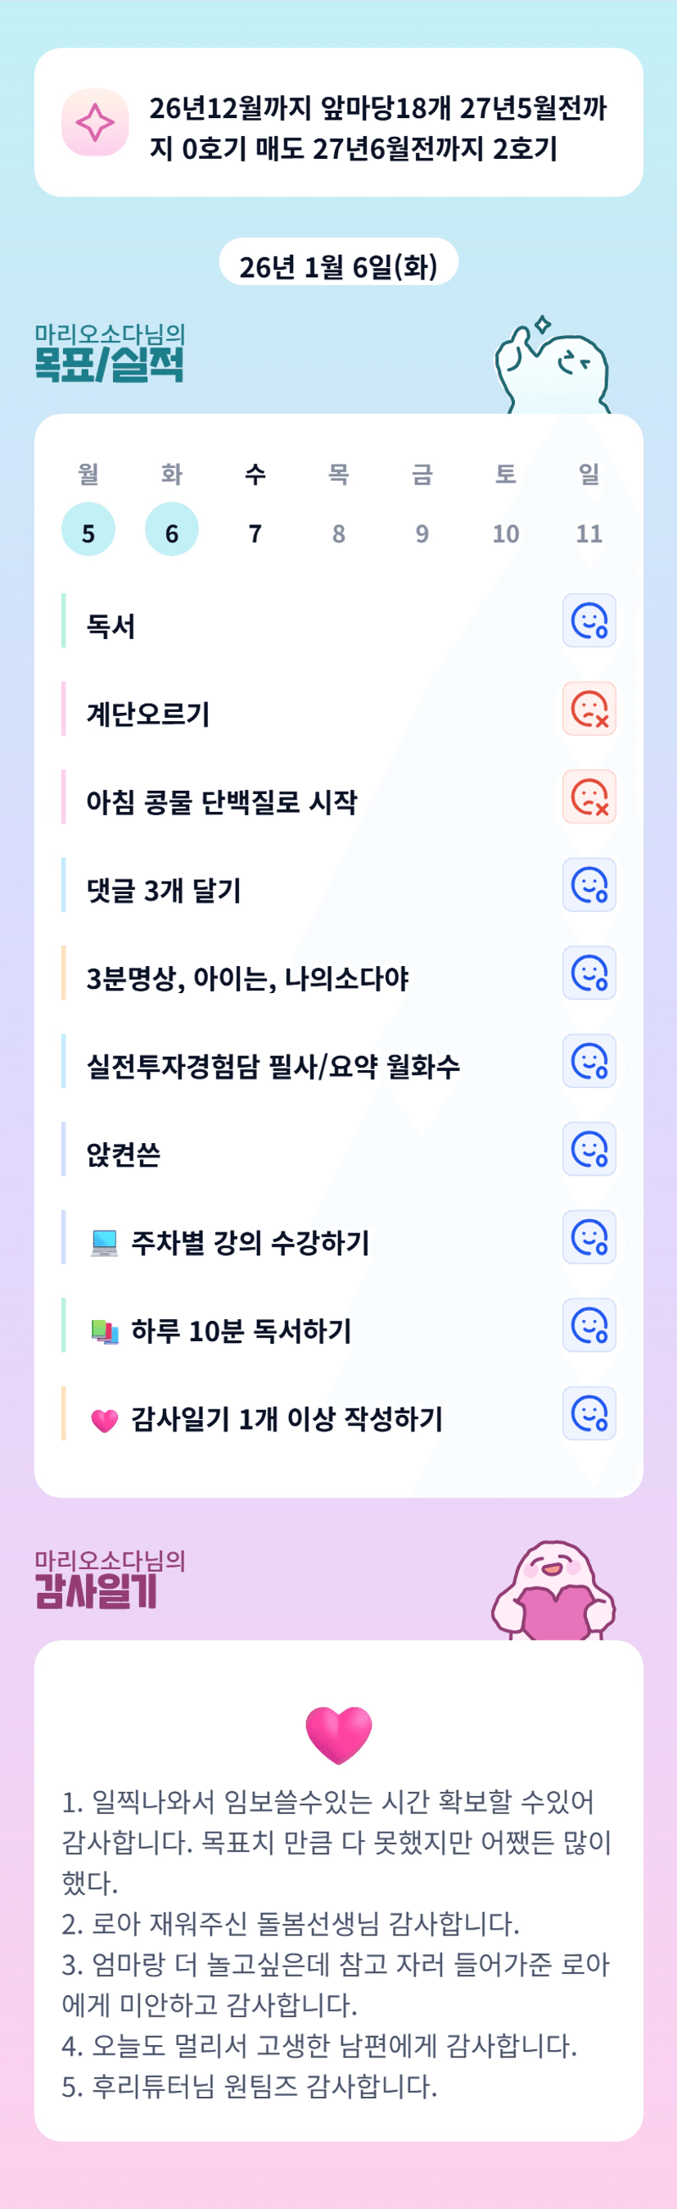Viewport: 677px width, 2209px height.
Task: Click smiley icon for 주차별 강의 수강하기
Action: 589,1237
